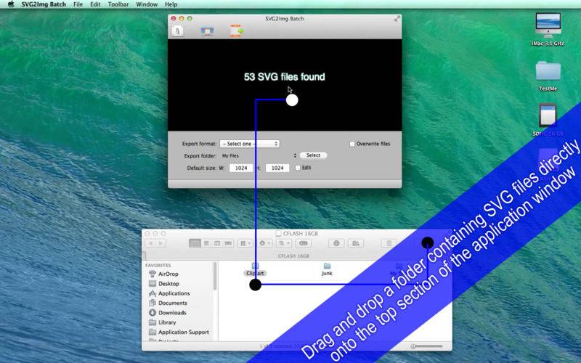Screen dimensions: 581x363
Task: Click the Finder round Quick Look toolbar button
Action: tap(336, 243)
